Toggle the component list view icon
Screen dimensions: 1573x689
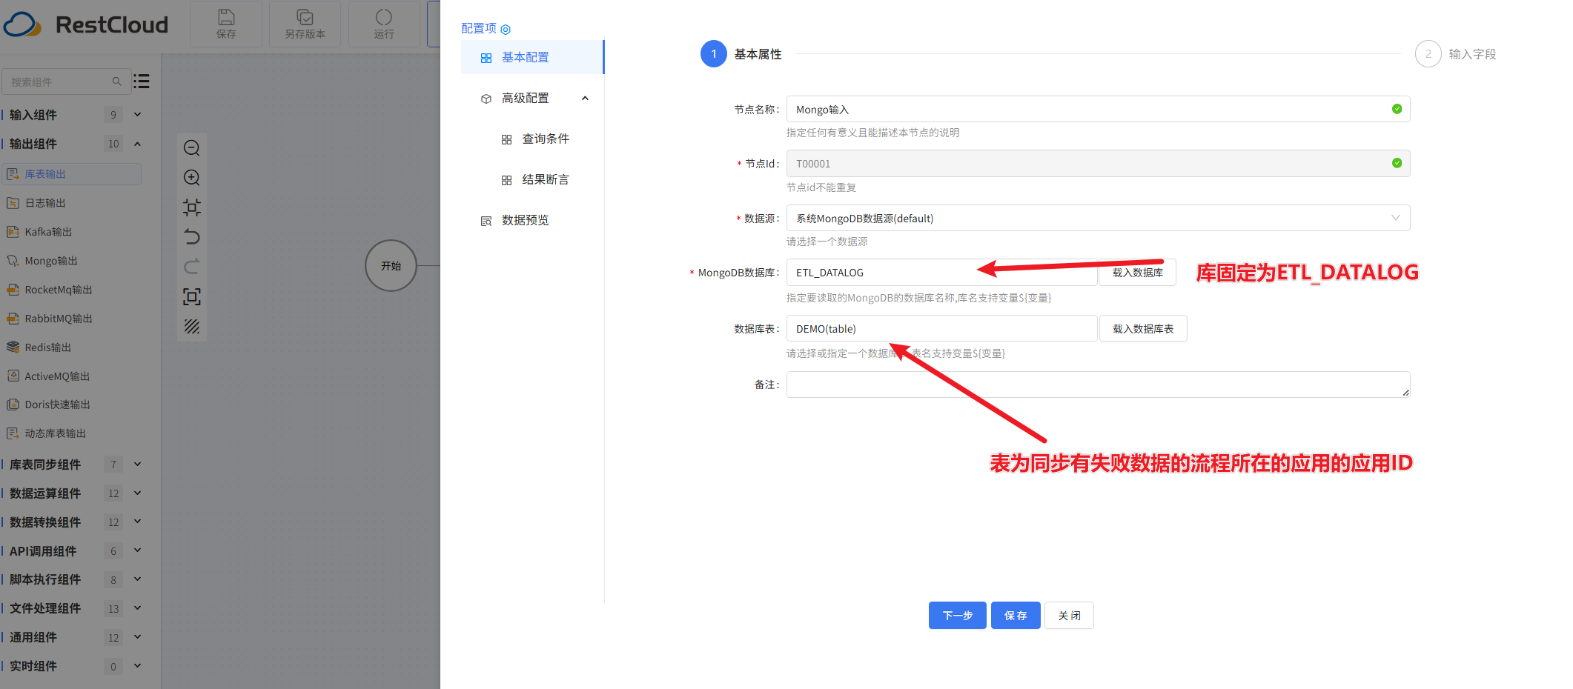[142, 81]
